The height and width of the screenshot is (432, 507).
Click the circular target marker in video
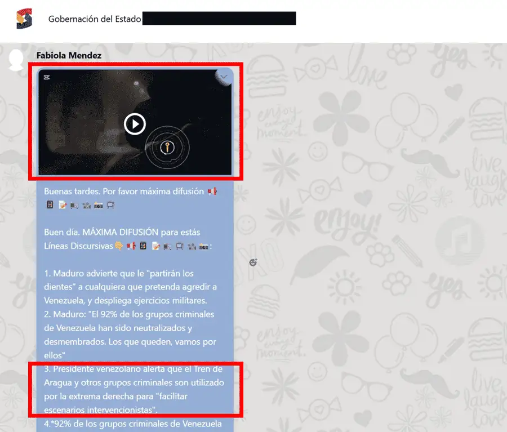point(167,148)
